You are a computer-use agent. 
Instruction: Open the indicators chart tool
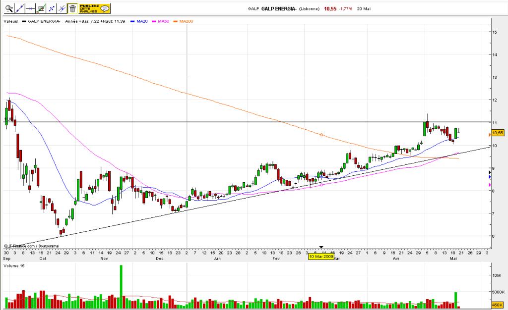pos(41,9)
